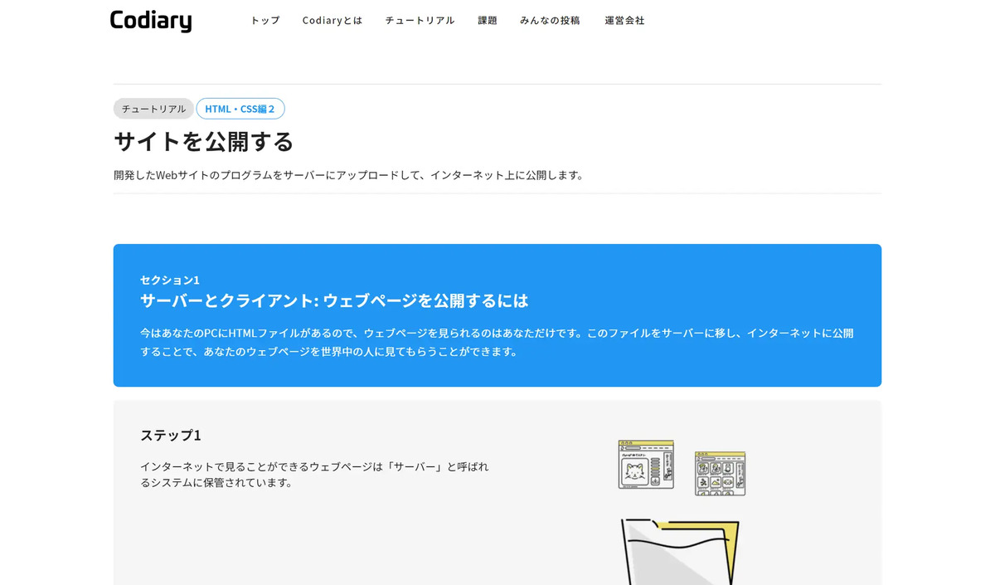Open the トップ navigation item
This screenshot has width=995, height=585.
click(264, 20)
